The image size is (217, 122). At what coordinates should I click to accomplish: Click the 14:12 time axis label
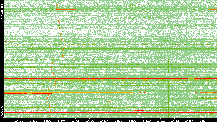click(x=175, y=121)
